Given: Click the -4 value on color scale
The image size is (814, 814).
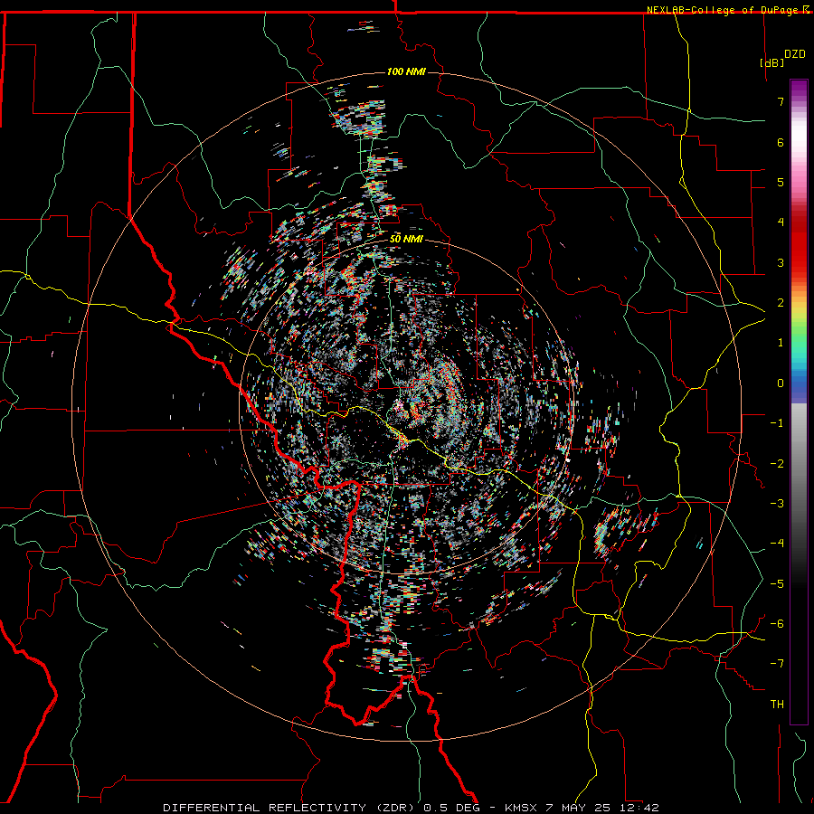Looking at the screenshot, I should tap(777, 543).
